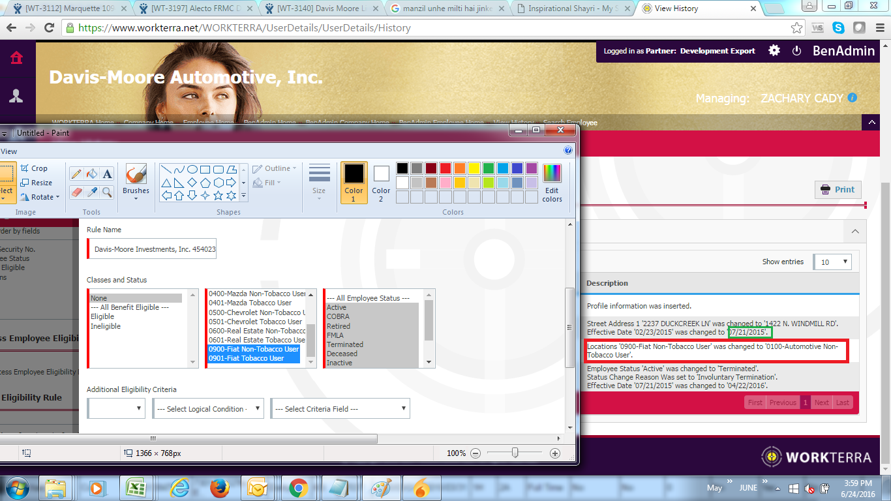Bookmark this page with the star icon
The width and height of the screenshot is (891, 501).
[x=796, y=28]
